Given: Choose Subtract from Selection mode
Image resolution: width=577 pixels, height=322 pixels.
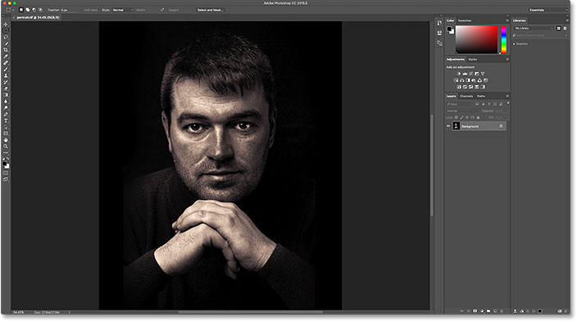Looking at the screenshot, I should point(34,10).
